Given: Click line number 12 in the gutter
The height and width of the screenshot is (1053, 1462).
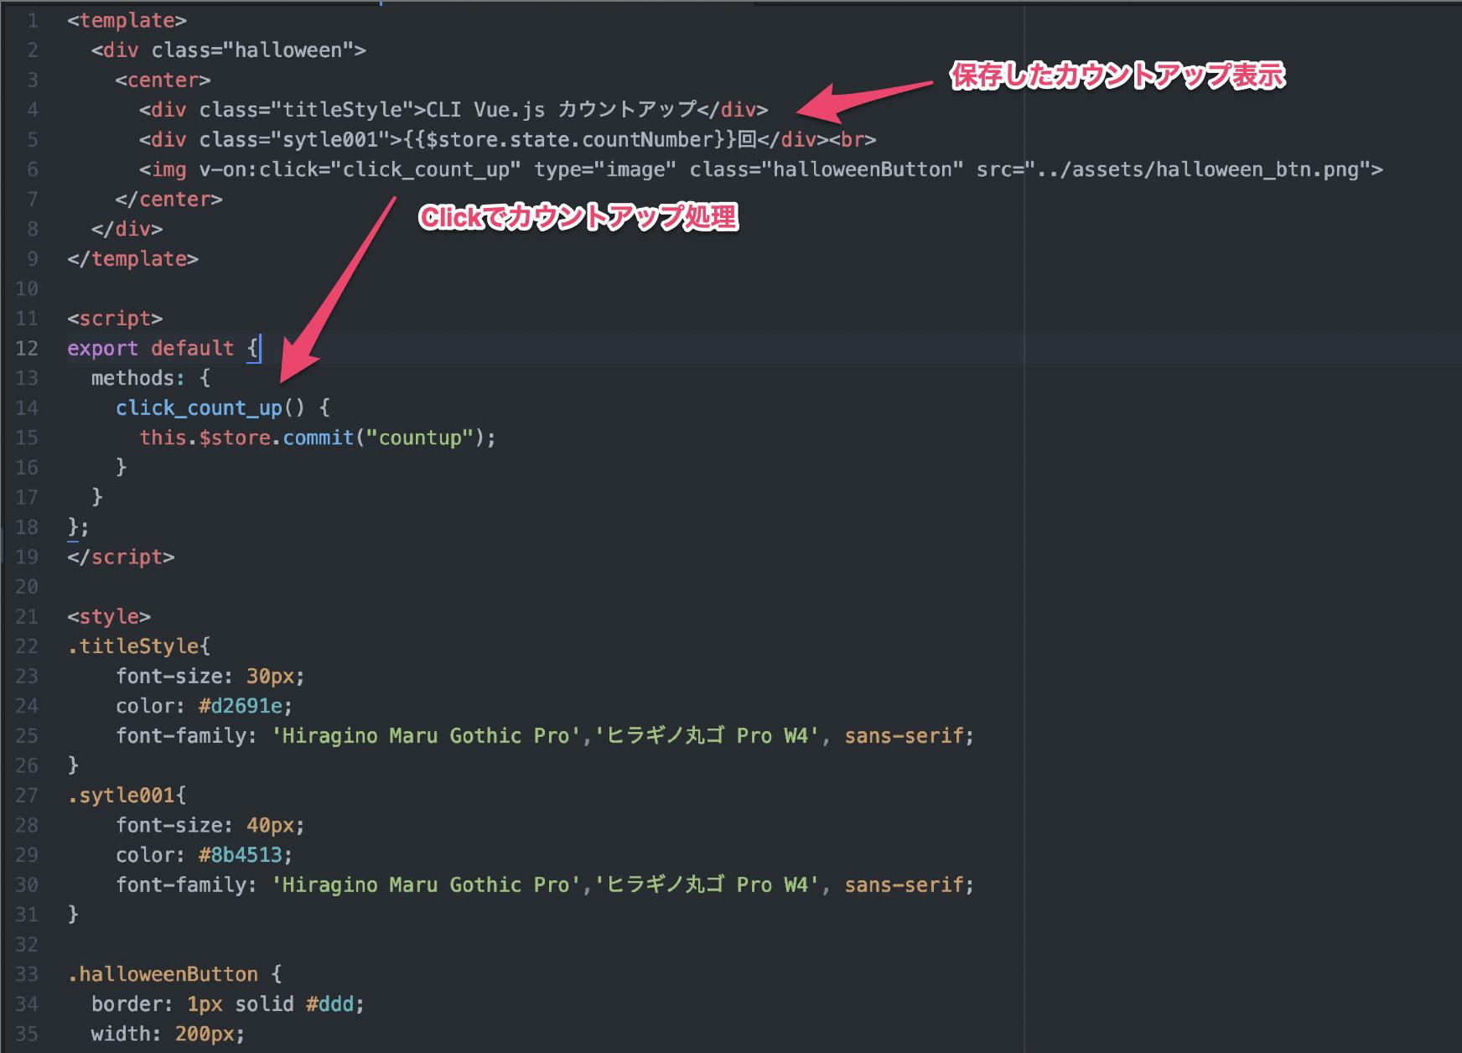Looking at the screenshot, I should coord(27,348).
